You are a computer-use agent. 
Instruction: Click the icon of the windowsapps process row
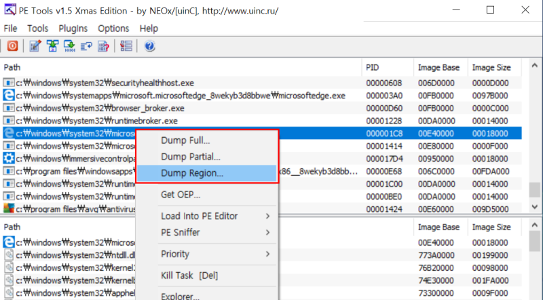point(9,171)
